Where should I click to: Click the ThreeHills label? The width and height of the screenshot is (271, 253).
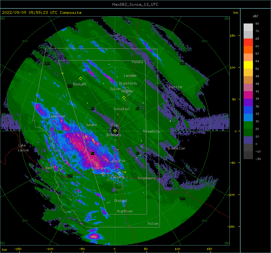(x=151, y=131)
